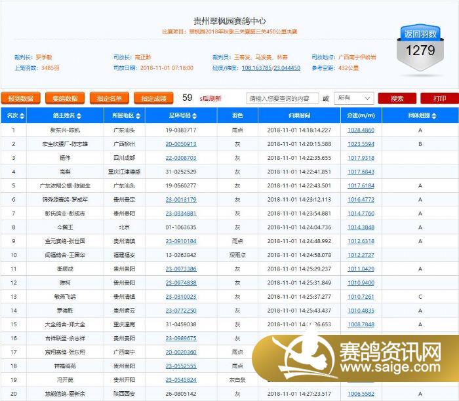Click sort arrows in 名次 column header
Screen dimensions: 459x401
point(23,116)
